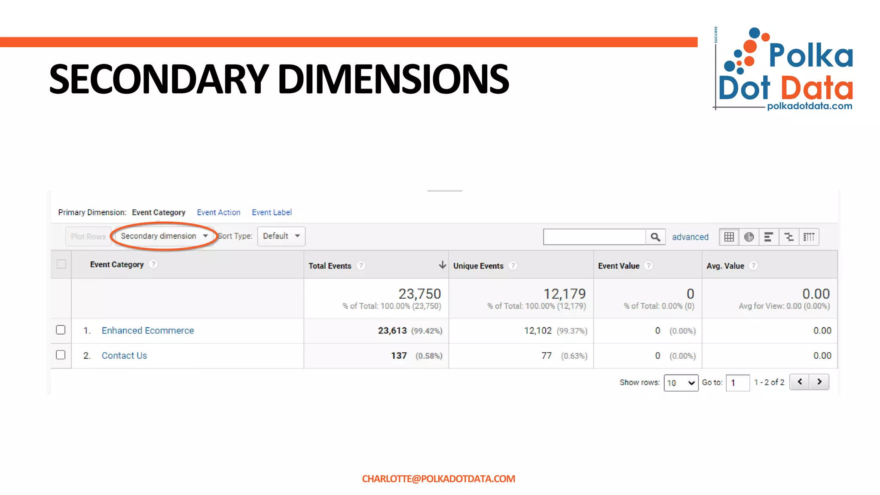Open the Enhanced Ecommerce event category
This screenshot has width=880, height=495.
[148, 330]
